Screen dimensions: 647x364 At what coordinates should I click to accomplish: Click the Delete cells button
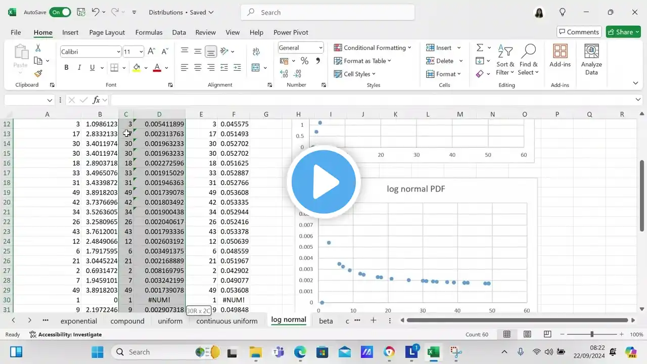pyautogui.click(x=440, y=61)
